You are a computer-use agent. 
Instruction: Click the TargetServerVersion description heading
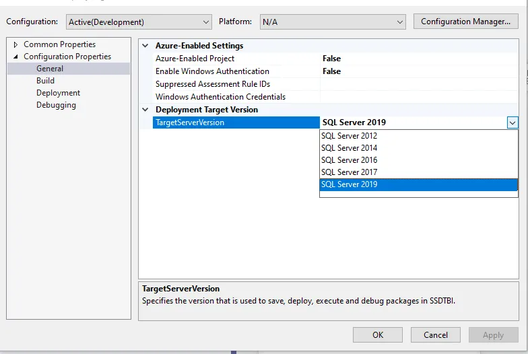pos(180,289)
